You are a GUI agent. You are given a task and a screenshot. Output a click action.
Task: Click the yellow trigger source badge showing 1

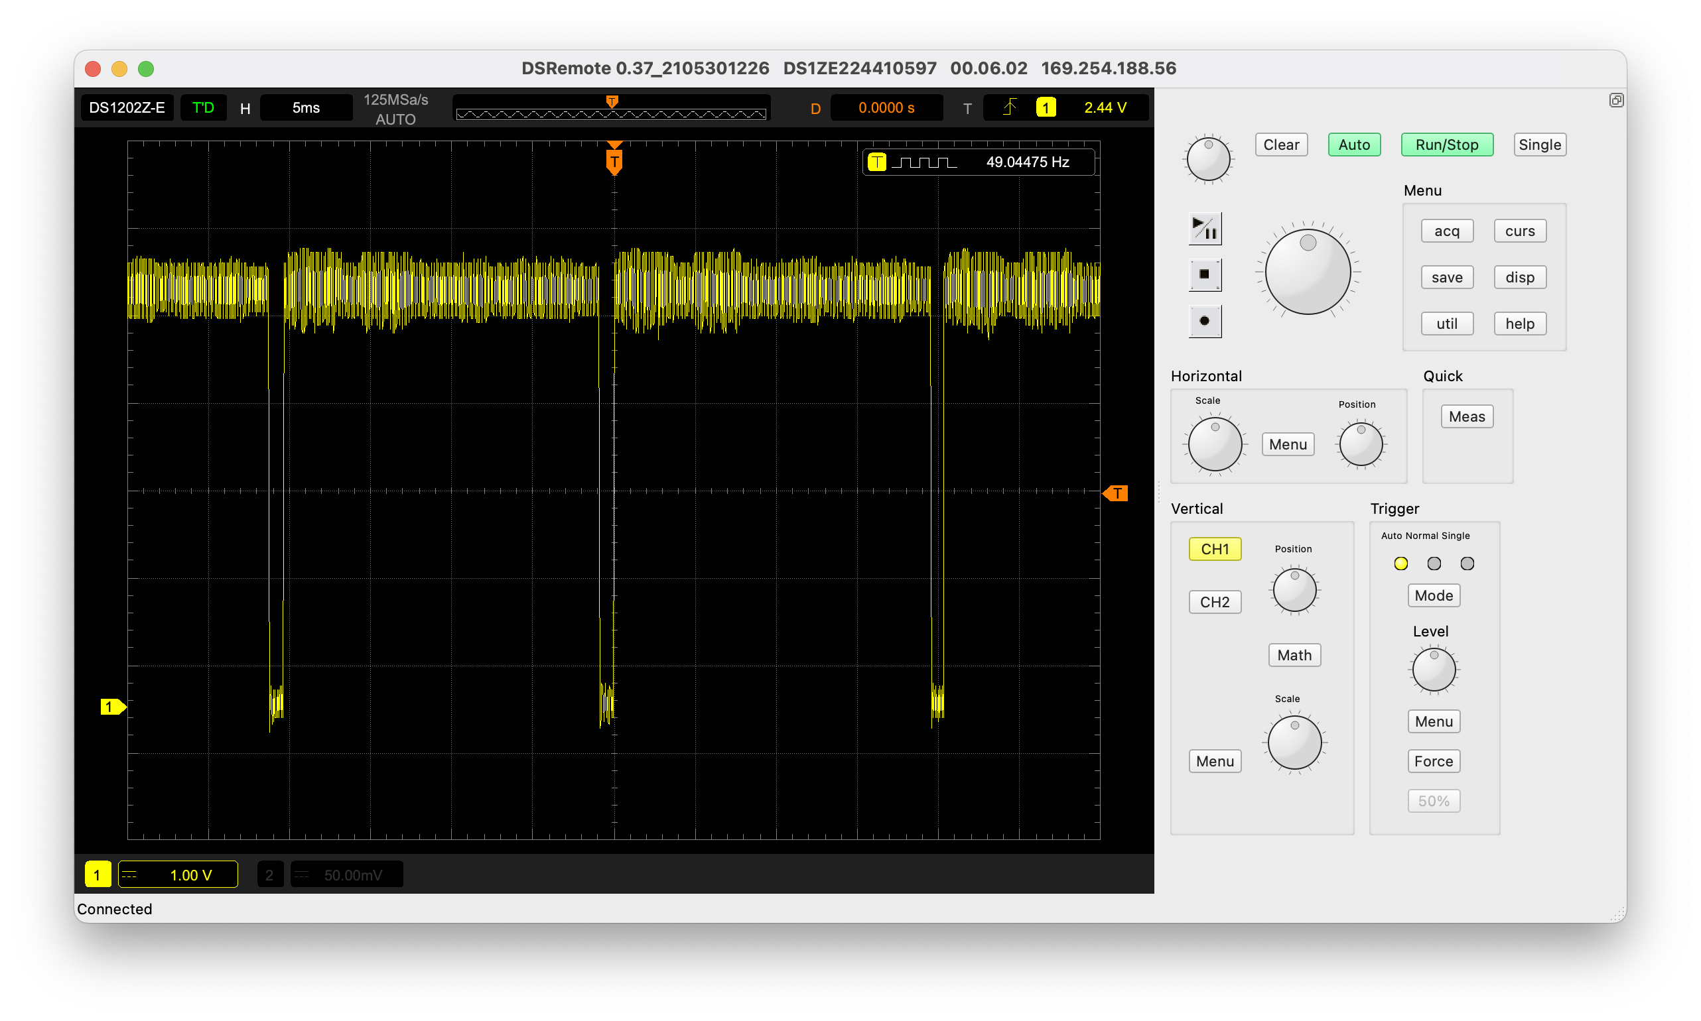[x=1046, y=107]
